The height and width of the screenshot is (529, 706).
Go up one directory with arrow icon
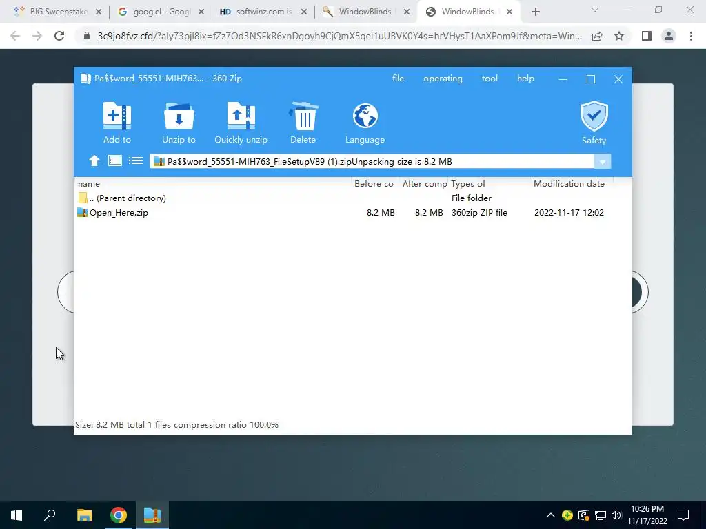point(94,160)
